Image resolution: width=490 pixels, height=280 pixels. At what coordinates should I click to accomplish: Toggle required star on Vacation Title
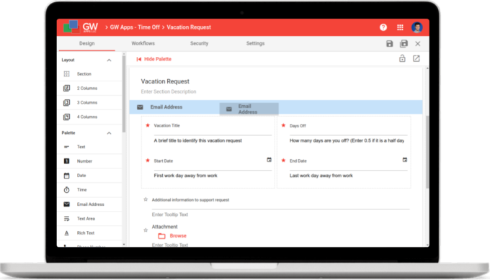tap(148, 125)
